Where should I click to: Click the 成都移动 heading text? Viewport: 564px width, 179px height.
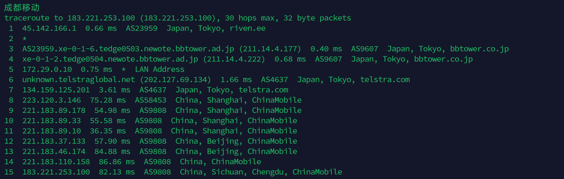(22, 7)
